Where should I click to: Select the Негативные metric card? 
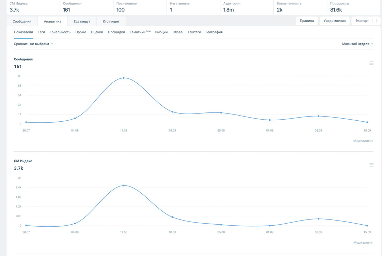(x=193, y=7)
